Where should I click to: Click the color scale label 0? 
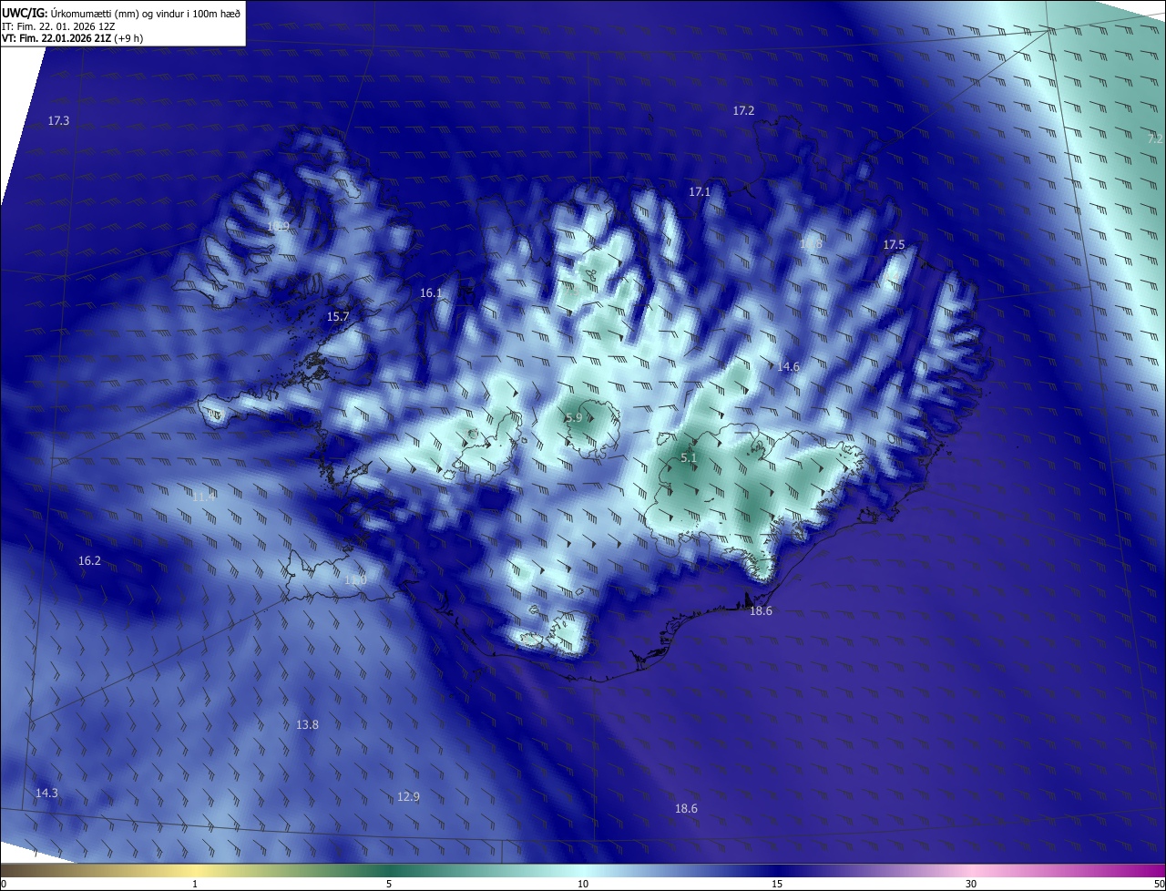click(4, 884)
